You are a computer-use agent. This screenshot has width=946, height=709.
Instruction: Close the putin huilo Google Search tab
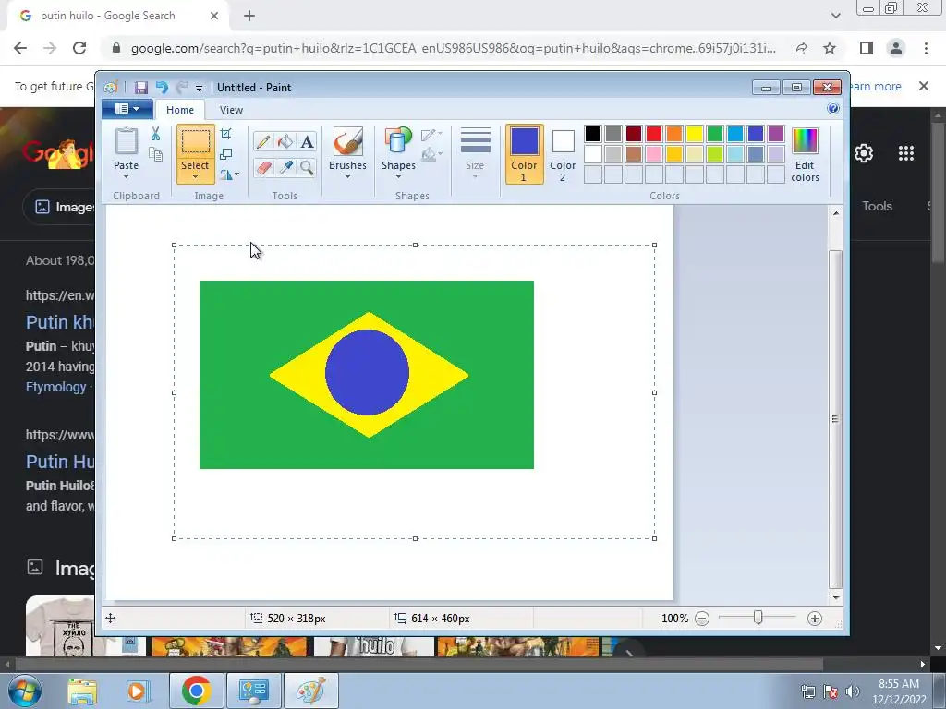click(214, 17)
